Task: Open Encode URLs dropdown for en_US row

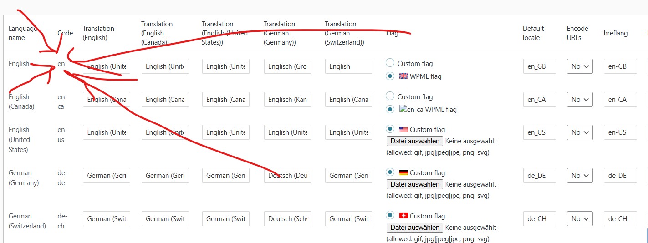Action: click(580, 132)
